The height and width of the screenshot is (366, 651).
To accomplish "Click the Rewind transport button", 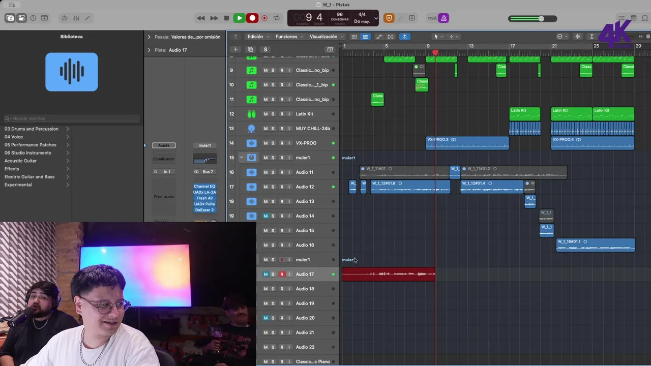I will click(x=201, y=18).
